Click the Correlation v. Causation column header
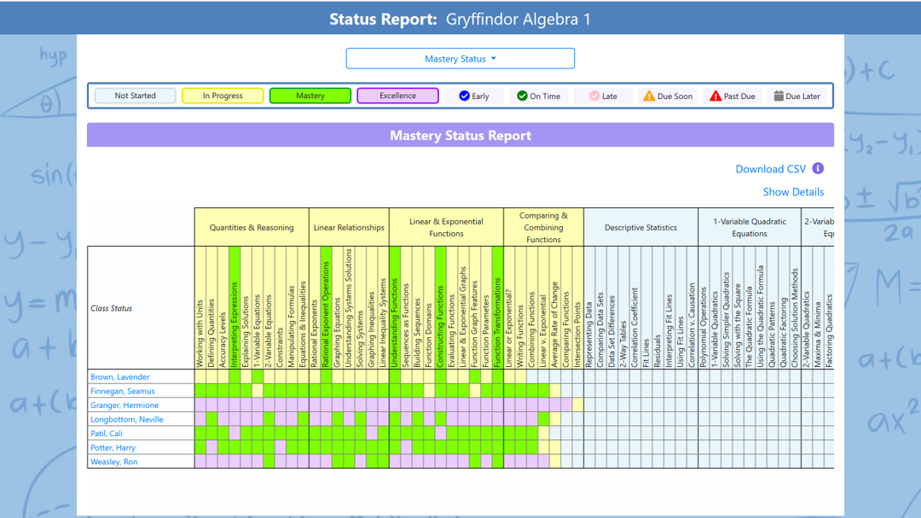921x518 pixels. point(692,307)
